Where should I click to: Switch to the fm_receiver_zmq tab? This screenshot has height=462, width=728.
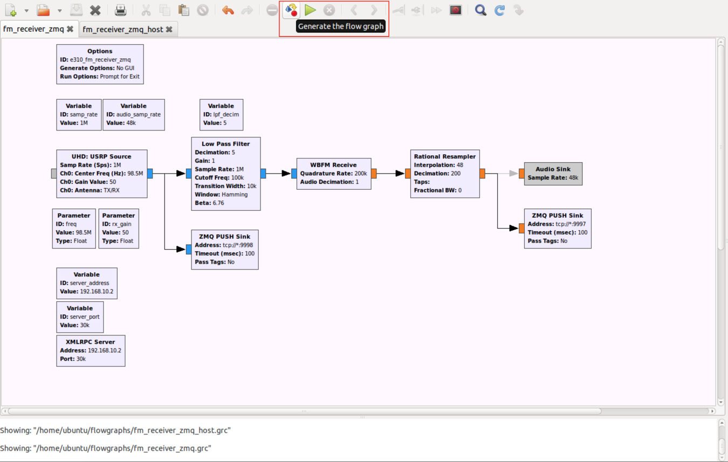pos(33,29)
